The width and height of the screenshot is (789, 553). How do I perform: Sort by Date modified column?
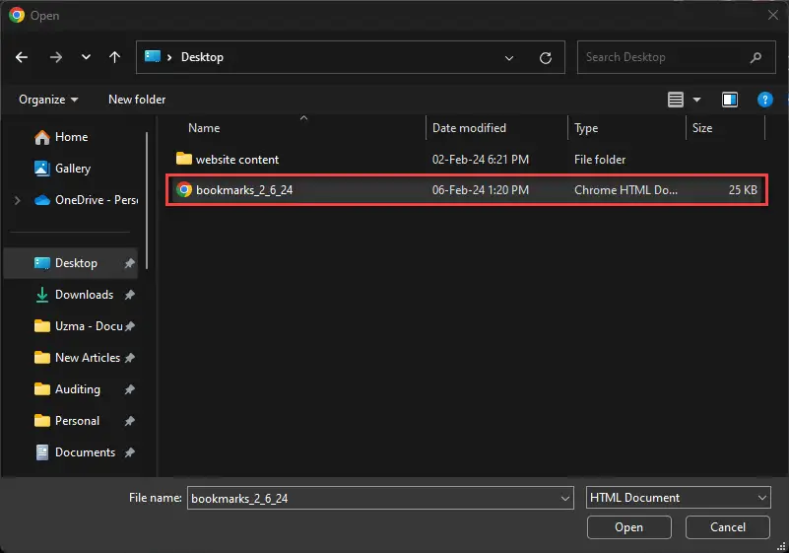tap(469, 128)
